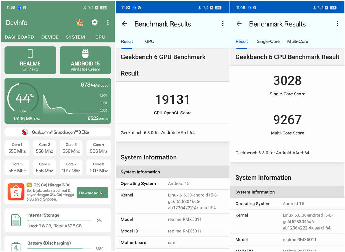Tap Qualcomm Snapdragon 8 Elite bar
This screenshot has height=252, width=345.
(x=58, y=132)
